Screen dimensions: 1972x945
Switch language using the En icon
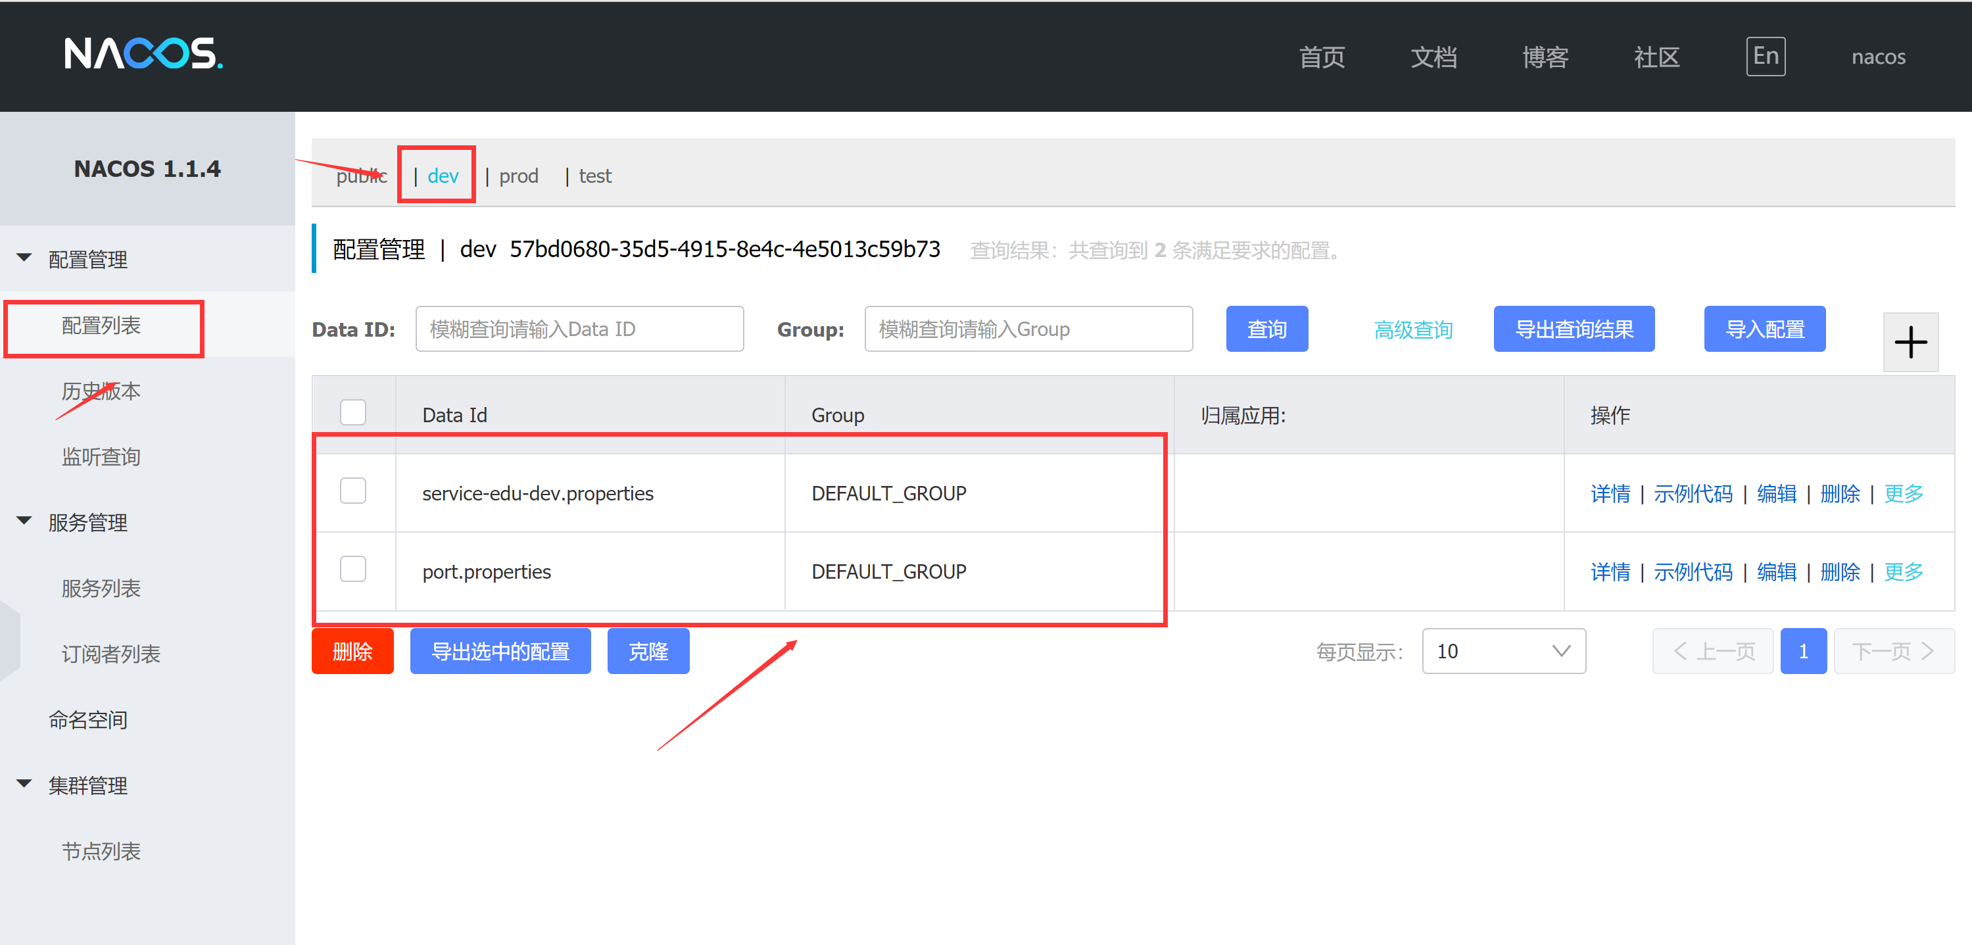point(1766,56)
